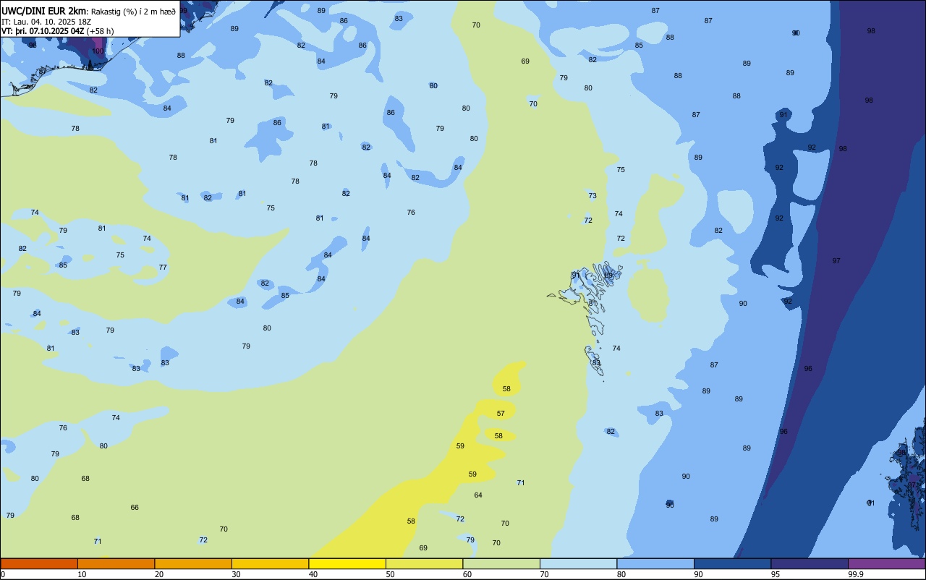Image resolution: width=926 pixels, height=580 pixels.
Task: Click the UWC/DINI EUR 2km title text
Action: pyautogui.click(x=43, y=11)
